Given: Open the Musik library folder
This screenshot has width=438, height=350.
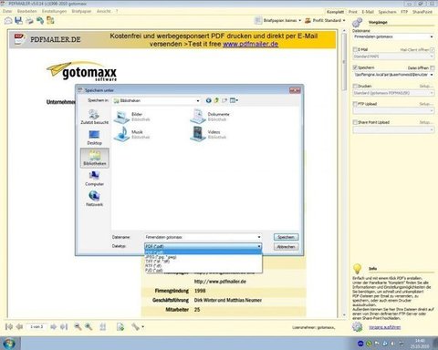Looking at the screenshot, I should (x=131, y=134).
